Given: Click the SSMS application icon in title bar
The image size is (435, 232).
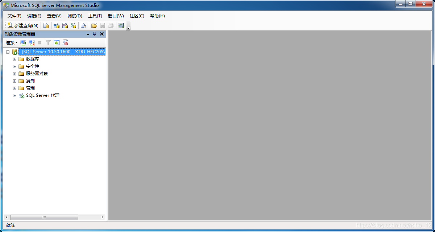Looking at the screenshot, I should click(x=6, y=5).
